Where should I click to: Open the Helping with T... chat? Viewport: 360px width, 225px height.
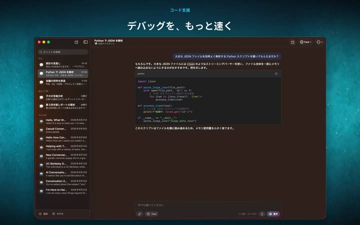tap(63, 148)
